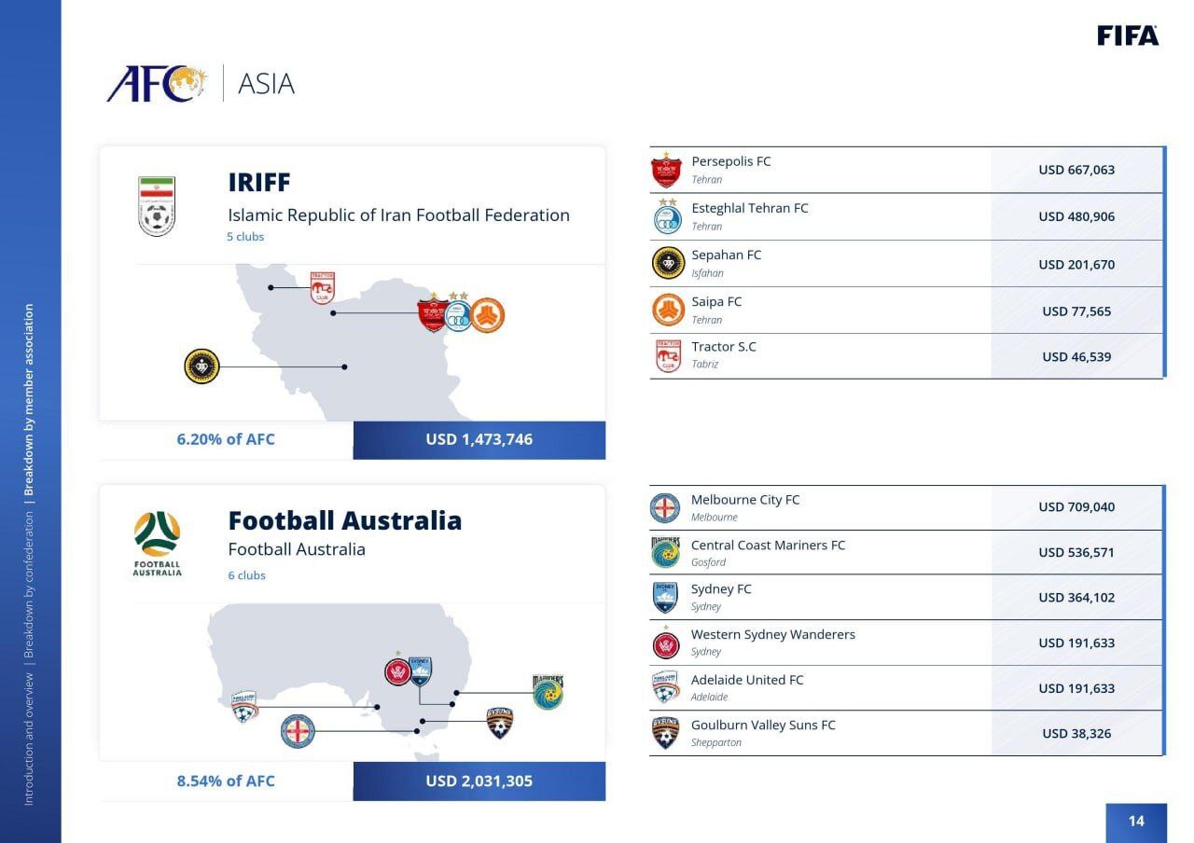
Task: Click the Iran football federation emblem
Action: [x=157, y=206]
